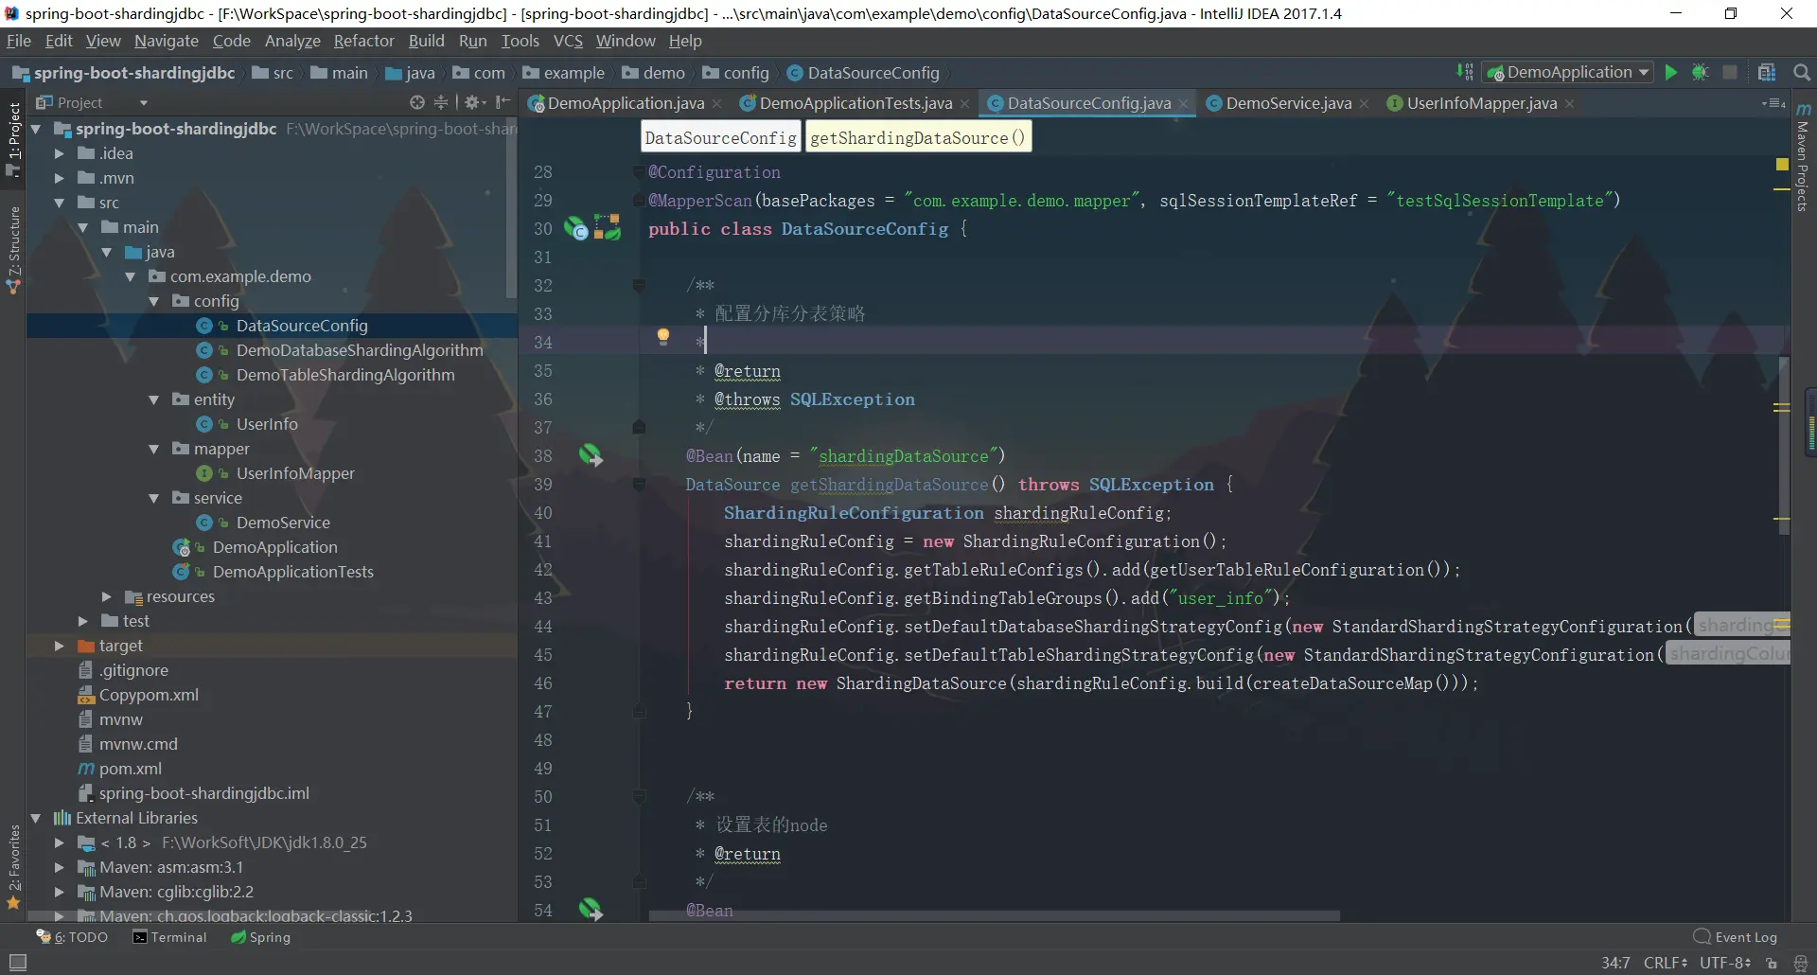
Task: Click the Collapse All icon in Project panel
Action: coord(441,102)
